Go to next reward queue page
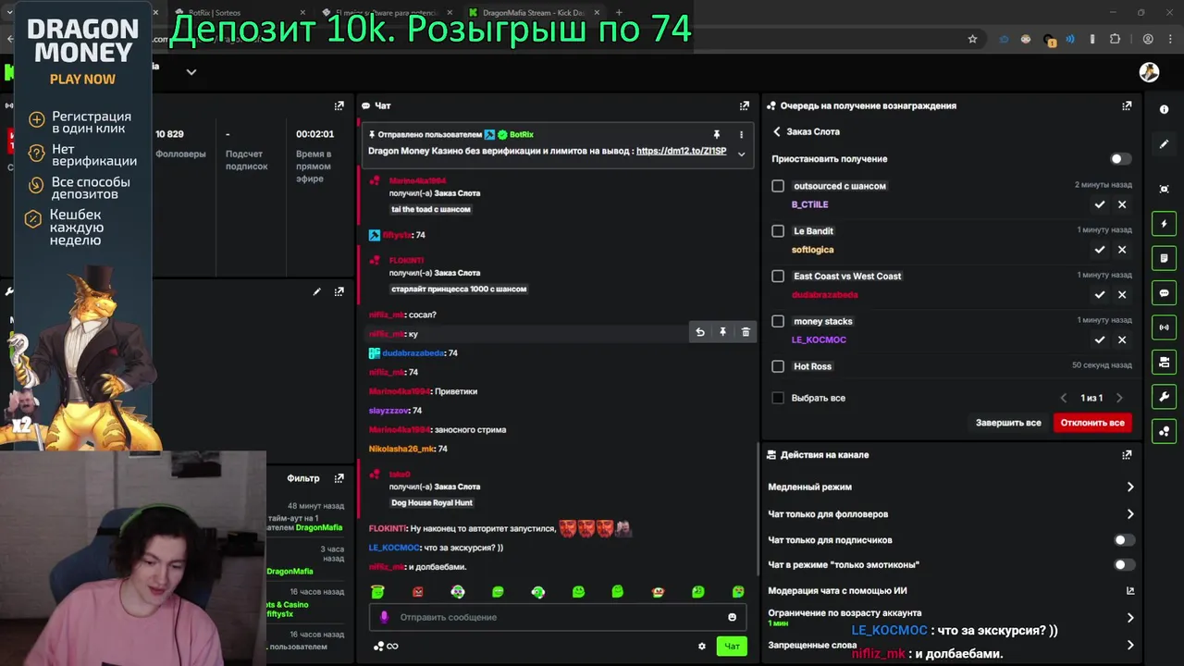The width and height of the screenshot is (1184, 666). [1119, 398]
